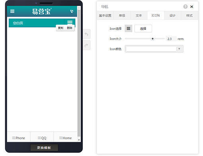Open the Icon颜色 color dropdown arrow
The width and height of the screenshot is (203, 156).
pyautogui.click(x=179, y=49)
